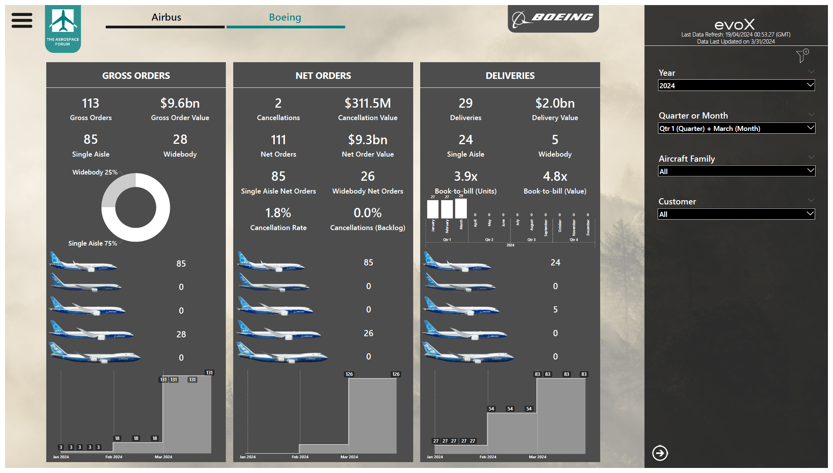Click the February deliveries bar
833x473 pixels.
coord(447,209)
